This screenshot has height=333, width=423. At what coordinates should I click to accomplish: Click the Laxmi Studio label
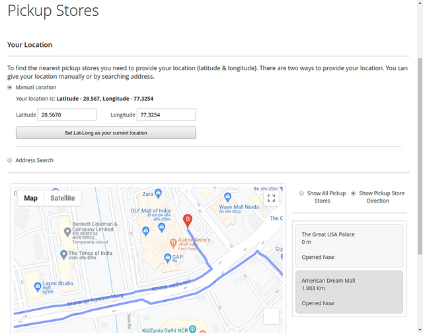(58, 283)
